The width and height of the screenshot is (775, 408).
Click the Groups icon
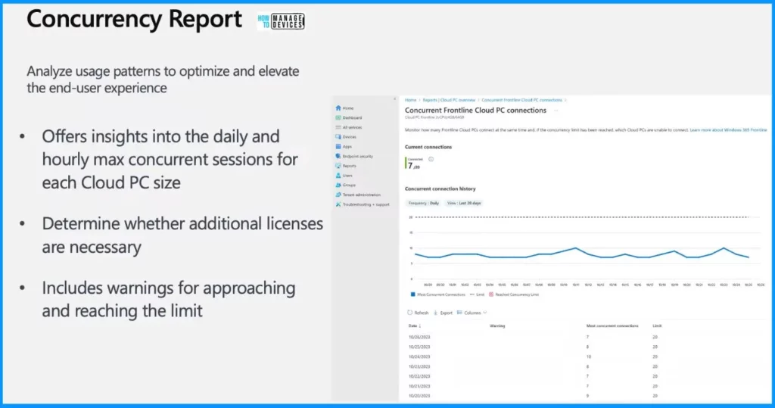click(x=338, y=185)
